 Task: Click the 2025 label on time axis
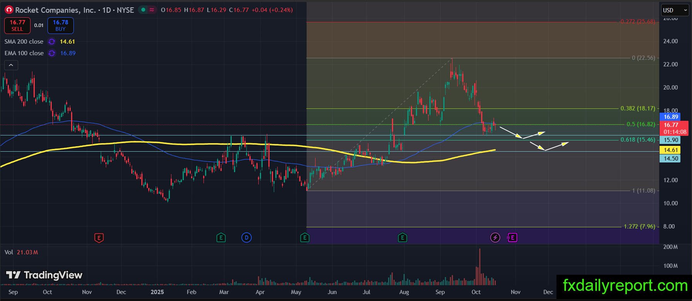(157, 292)
